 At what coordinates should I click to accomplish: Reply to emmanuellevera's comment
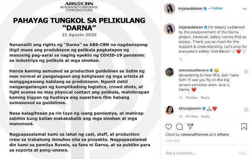coord(205,97)
